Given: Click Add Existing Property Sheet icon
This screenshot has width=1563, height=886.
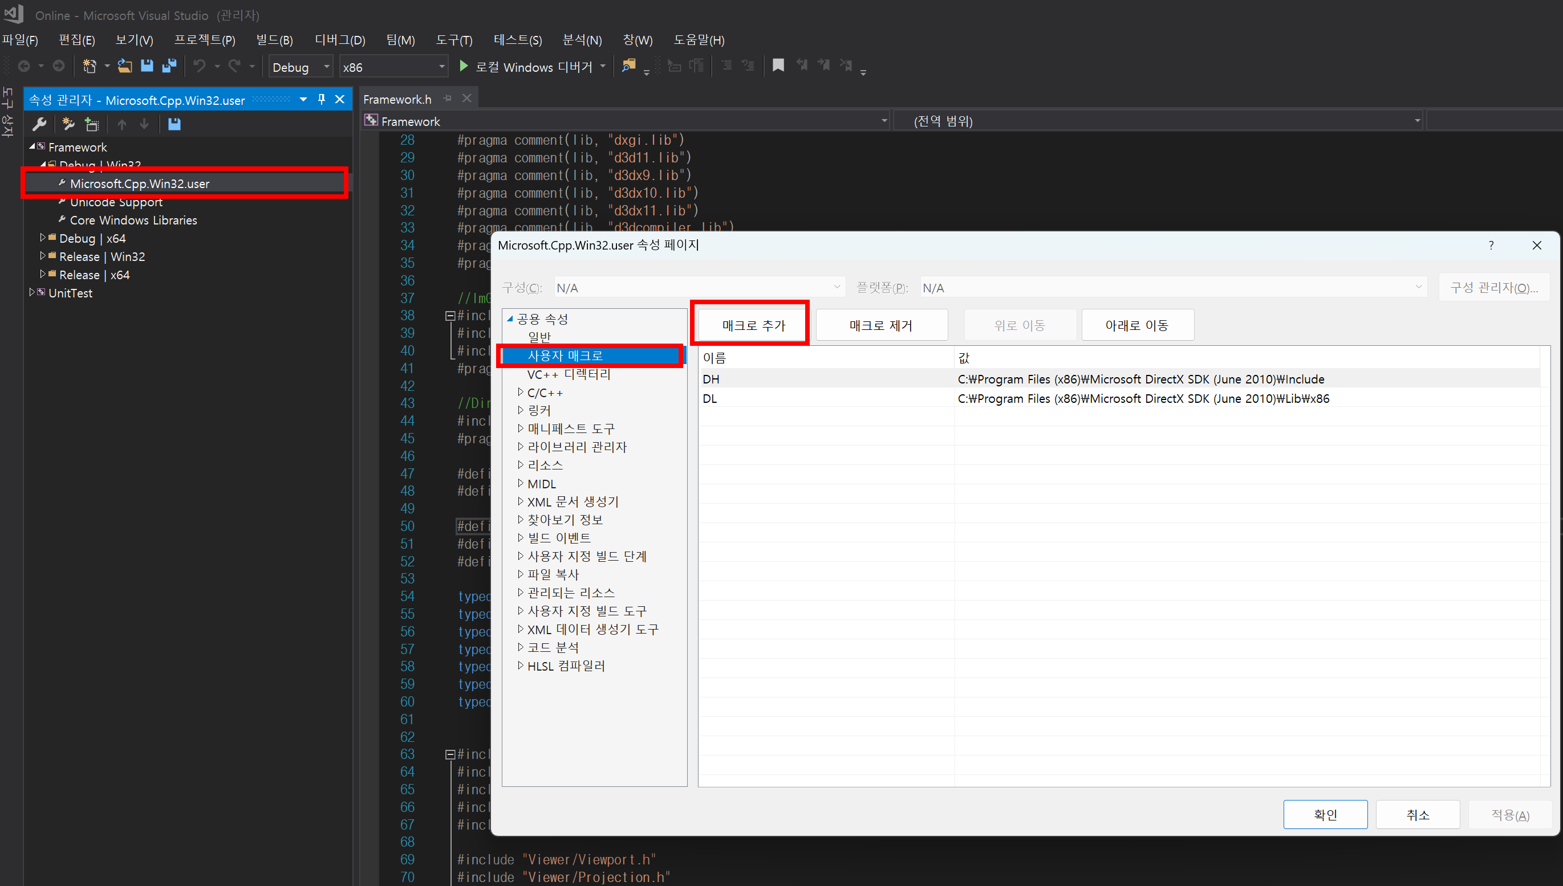Looking at the screenshot, I should point(92,124).
